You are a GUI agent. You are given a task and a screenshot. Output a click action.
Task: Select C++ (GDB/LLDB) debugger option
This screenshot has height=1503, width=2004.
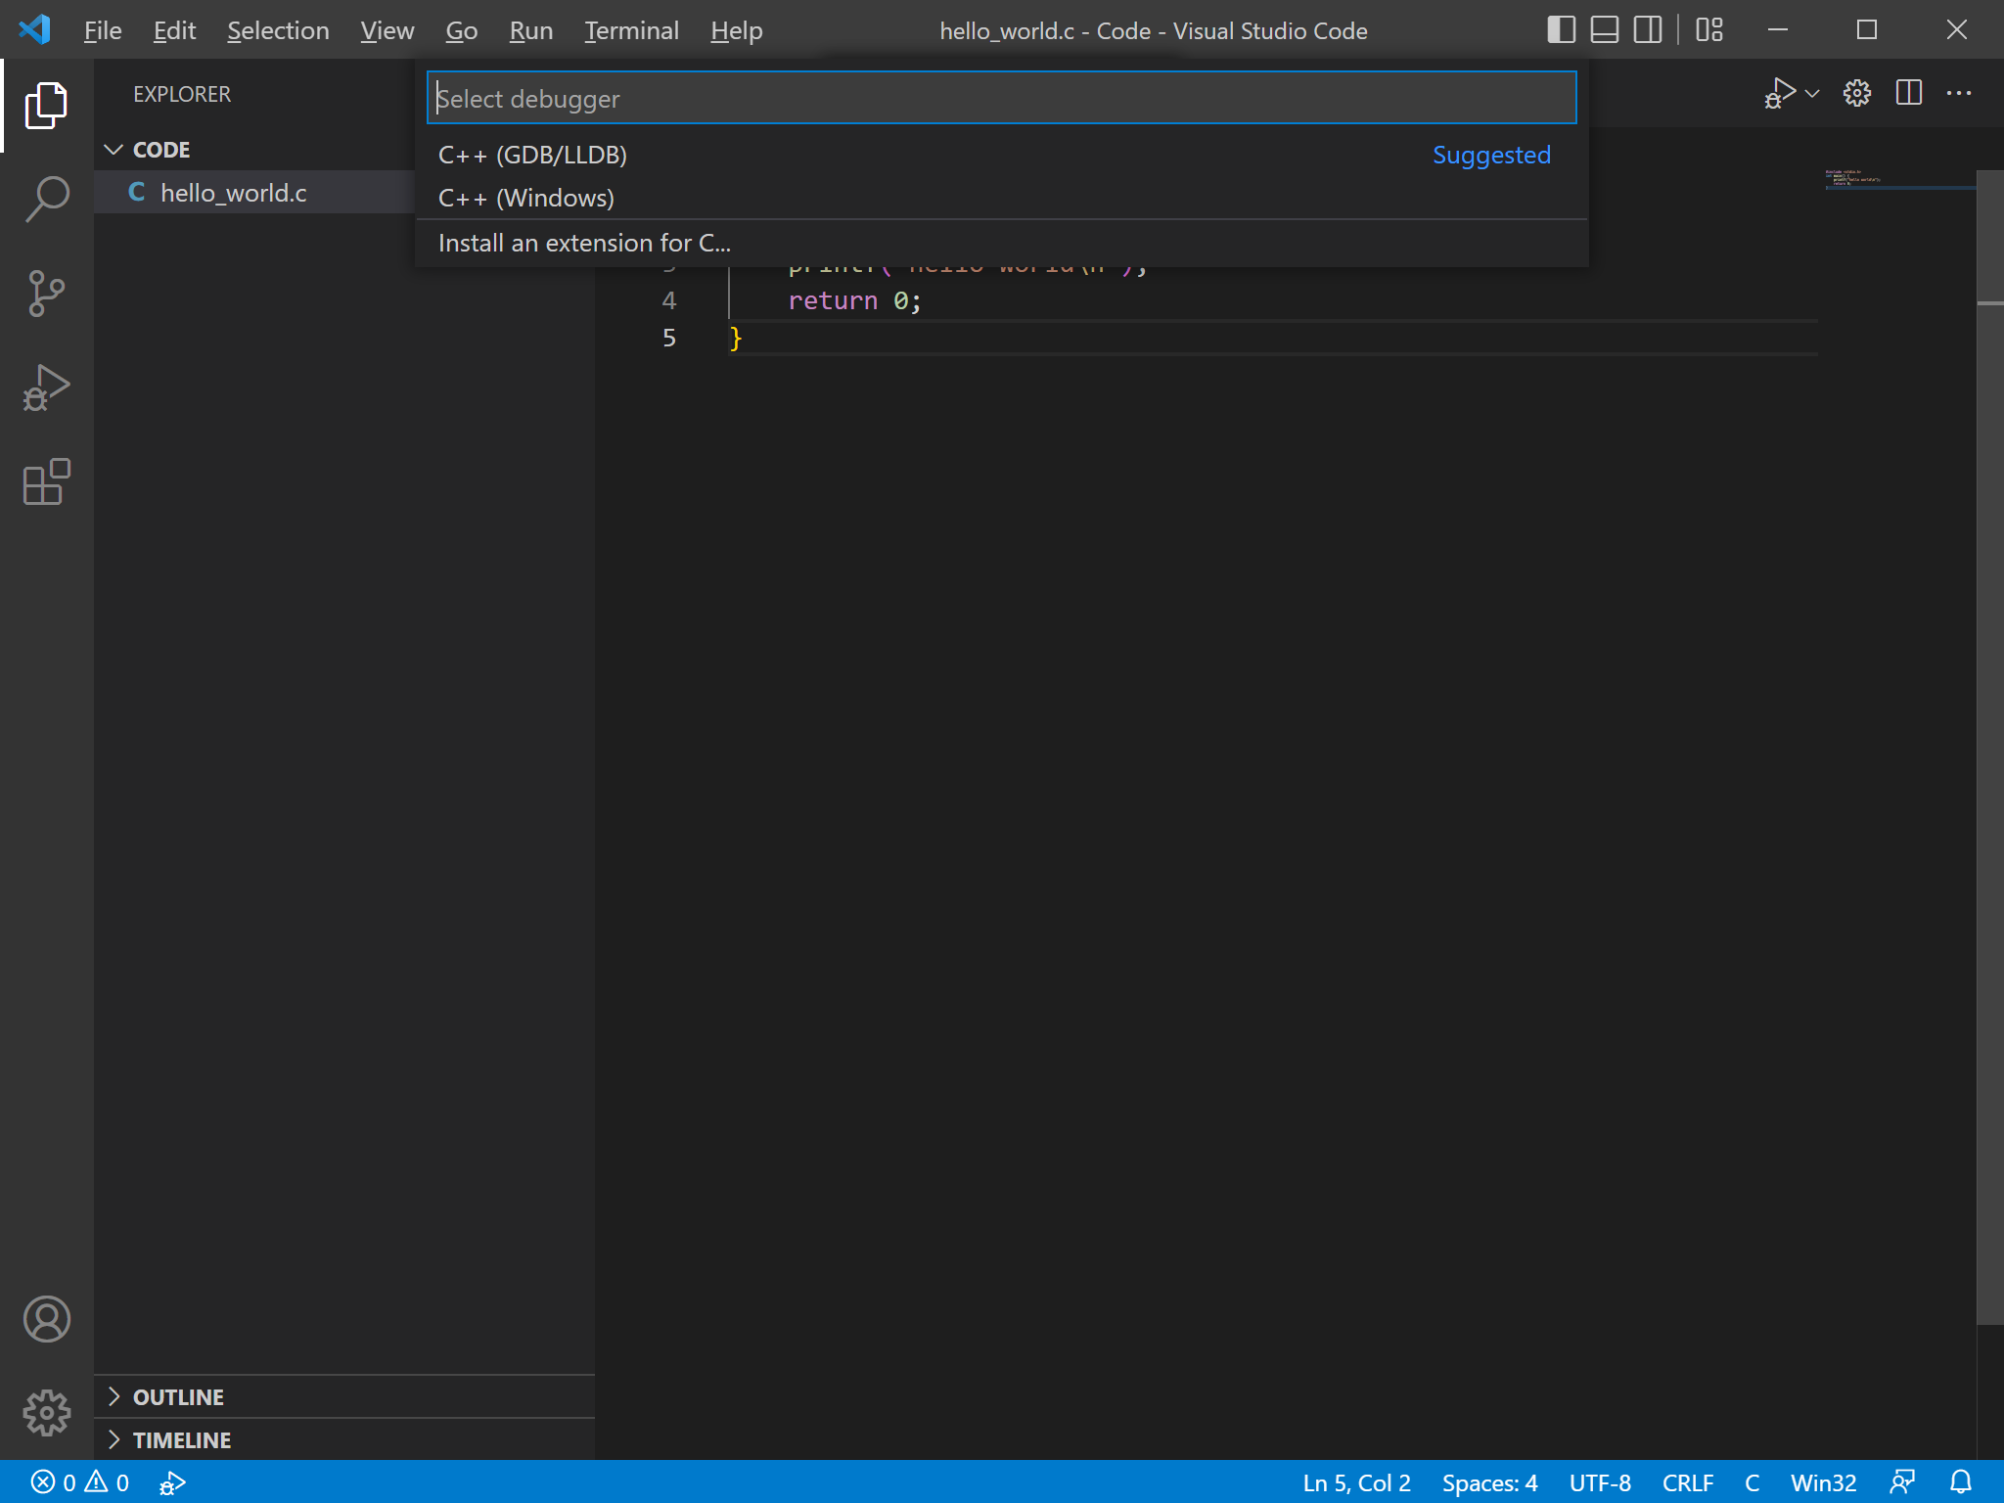pos(531,154)
